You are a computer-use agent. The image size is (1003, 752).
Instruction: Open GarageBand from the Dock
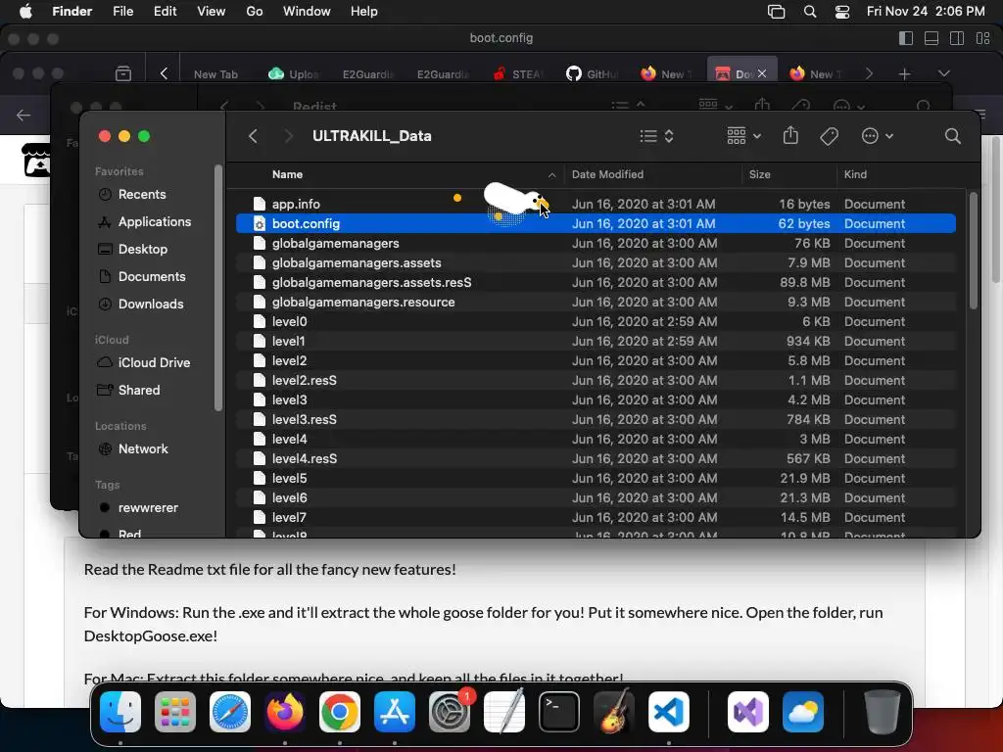click(x=614, y=712)
